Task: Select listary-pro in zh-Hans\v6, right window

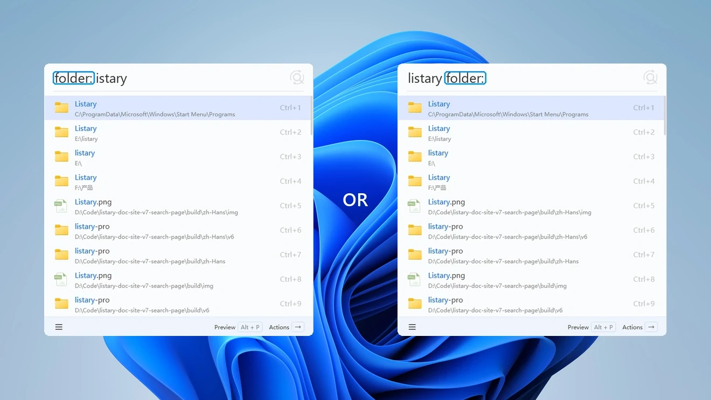Action: tap(531, 230)
